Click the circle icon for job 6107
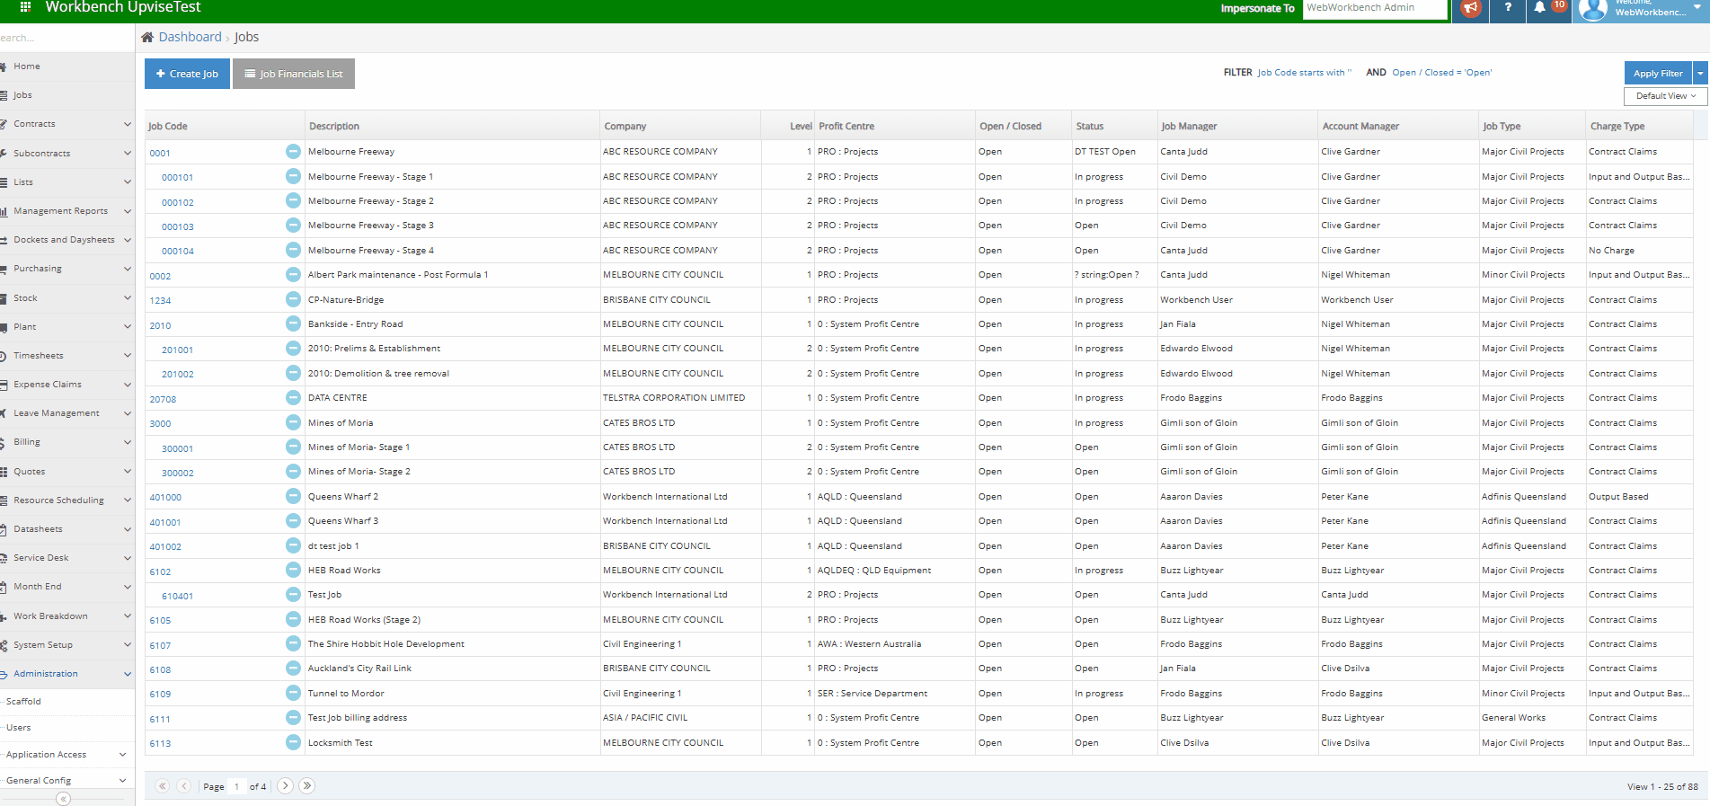 pos(293,643)
